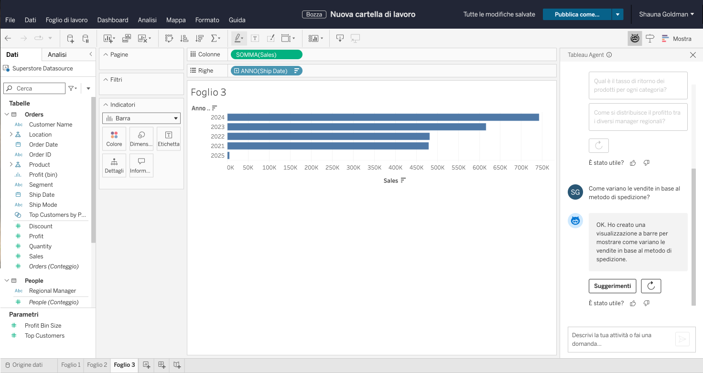
Task: Open the Etichetta marks card
Action: 168,139
